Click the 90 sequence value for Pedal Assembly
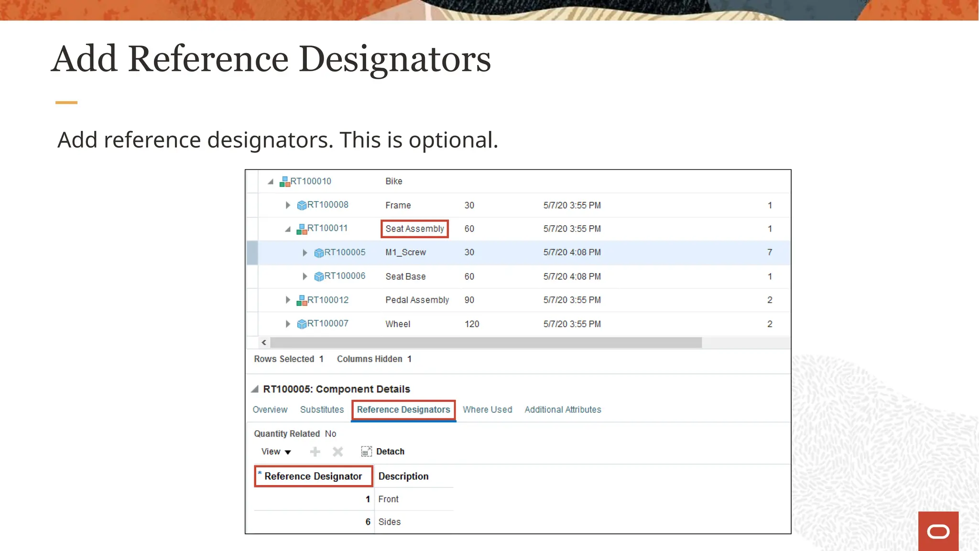The height and width of the screenshot is (551, 979). (x=469, y=300)
